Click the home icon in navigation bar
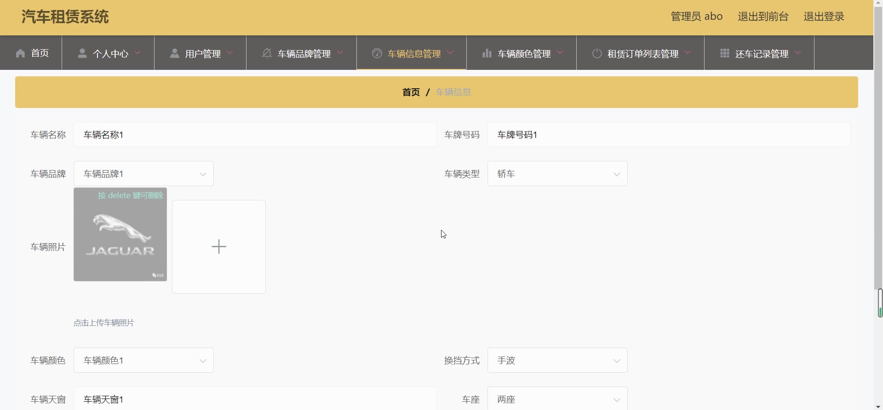The width and height of the screenshot is (883, 410). [20, 53]
